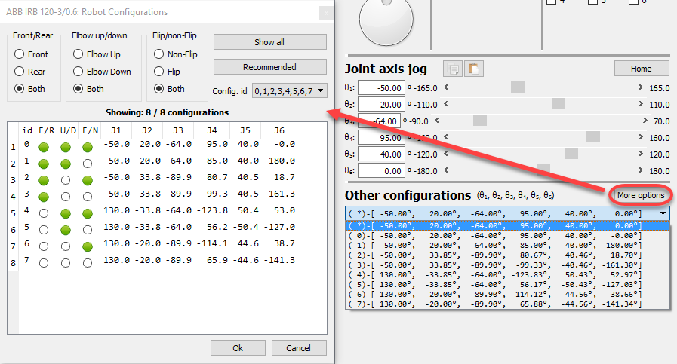Select row id 4 in configurations table
Screen dimensions: 677x364
[28, 212]
